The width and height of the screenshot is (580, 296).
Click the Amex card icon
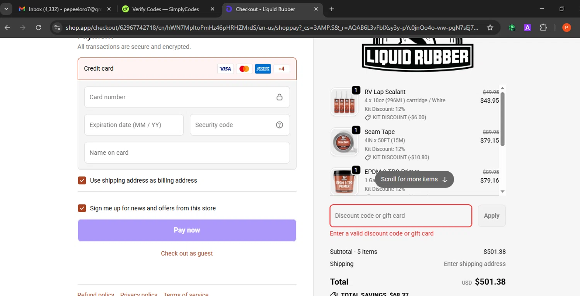(263, 69)
